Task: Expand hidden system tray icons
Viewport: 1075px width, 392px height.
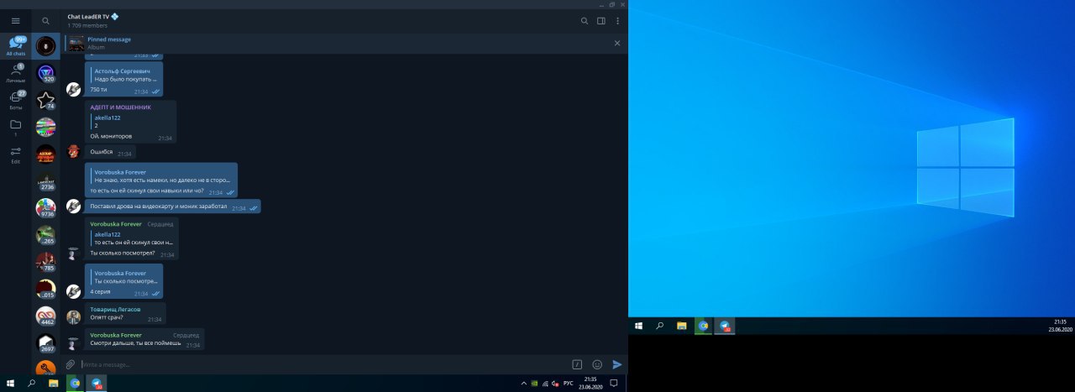Action: [524, 384]
